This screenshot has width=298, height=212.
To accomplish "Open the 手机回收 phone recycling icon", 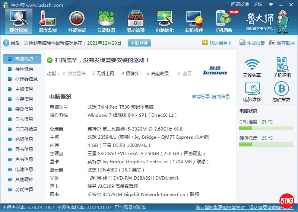I will [x=223, y=21].
